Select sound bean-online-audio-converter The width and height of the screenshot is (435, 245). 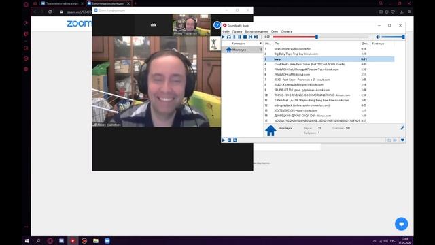(x=329, y=49)
